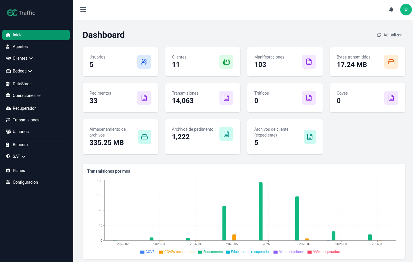Open Agentes in the sidebar
The height and width of the screenshot is (262, 413).
(x=36, y=47)
